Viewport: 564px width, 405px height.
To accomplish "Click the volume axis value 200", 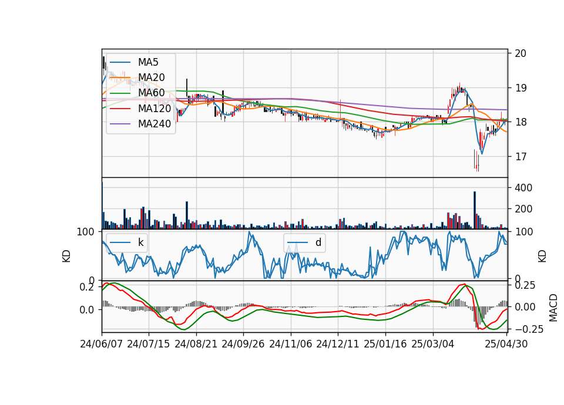I will click(x=523, y=209).
